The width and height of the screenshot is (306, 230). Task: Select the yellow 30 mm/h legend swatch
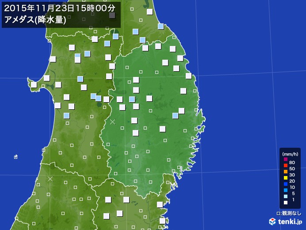(x=286, y=178)
